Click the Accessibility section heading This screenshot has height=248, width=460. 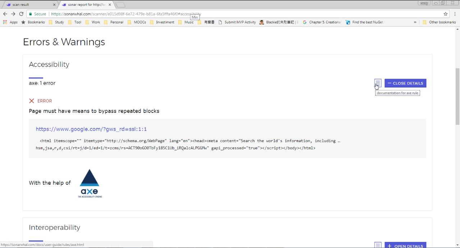coord(49,64)
